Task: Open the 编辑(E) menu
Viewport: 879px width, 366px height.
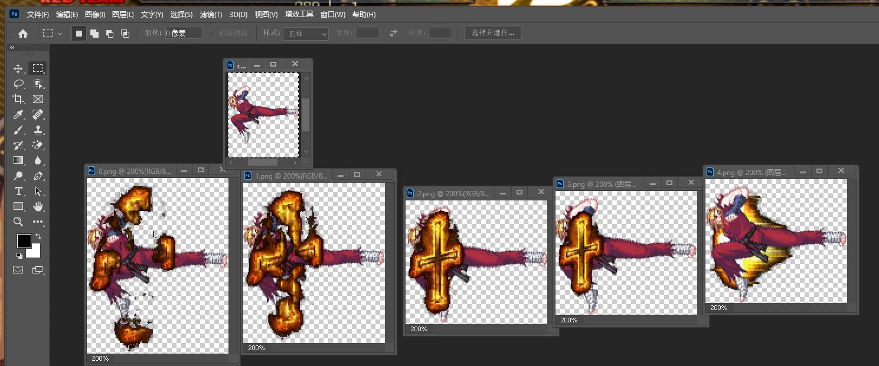Action: point(67,14)
